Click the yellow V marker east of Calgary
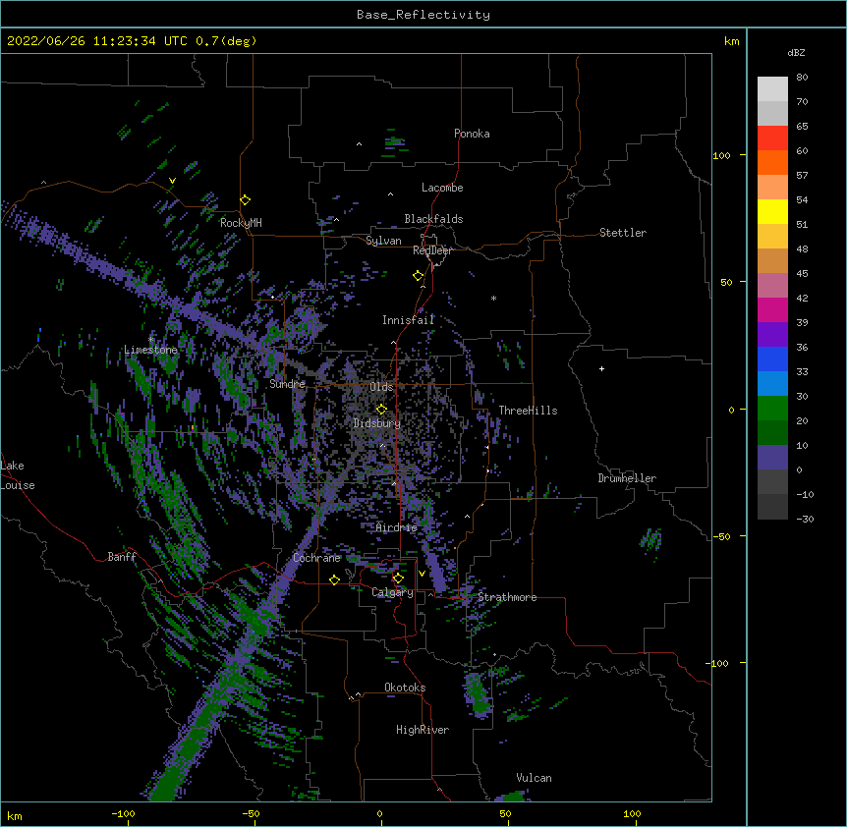The height and width of the screenshot is (827, 847). (x=422, y=574)
